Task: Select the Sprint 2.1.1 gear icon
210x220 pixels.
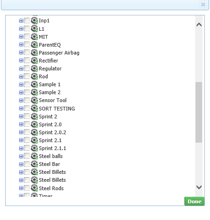Action: coord(34,148)
